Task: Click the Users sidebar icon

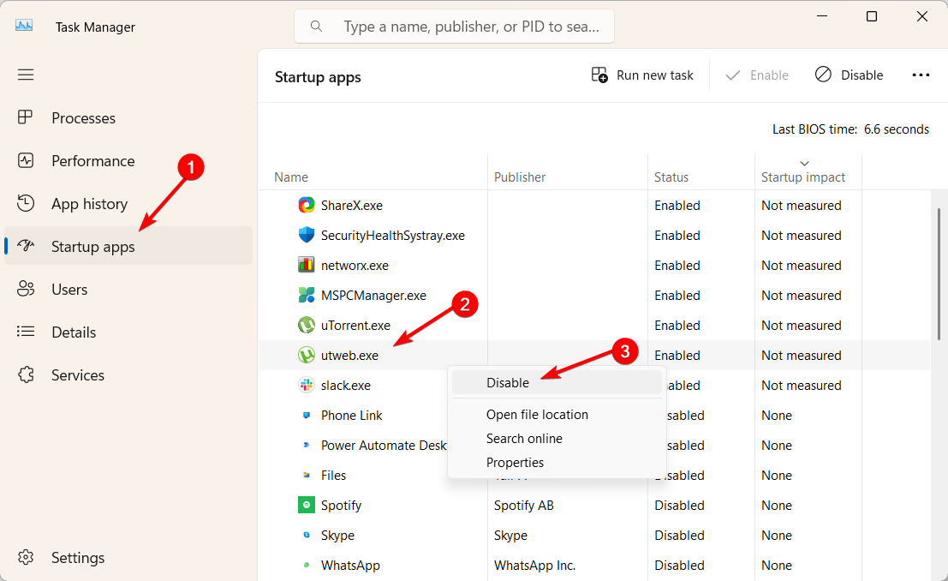Action: pos(26,289)
